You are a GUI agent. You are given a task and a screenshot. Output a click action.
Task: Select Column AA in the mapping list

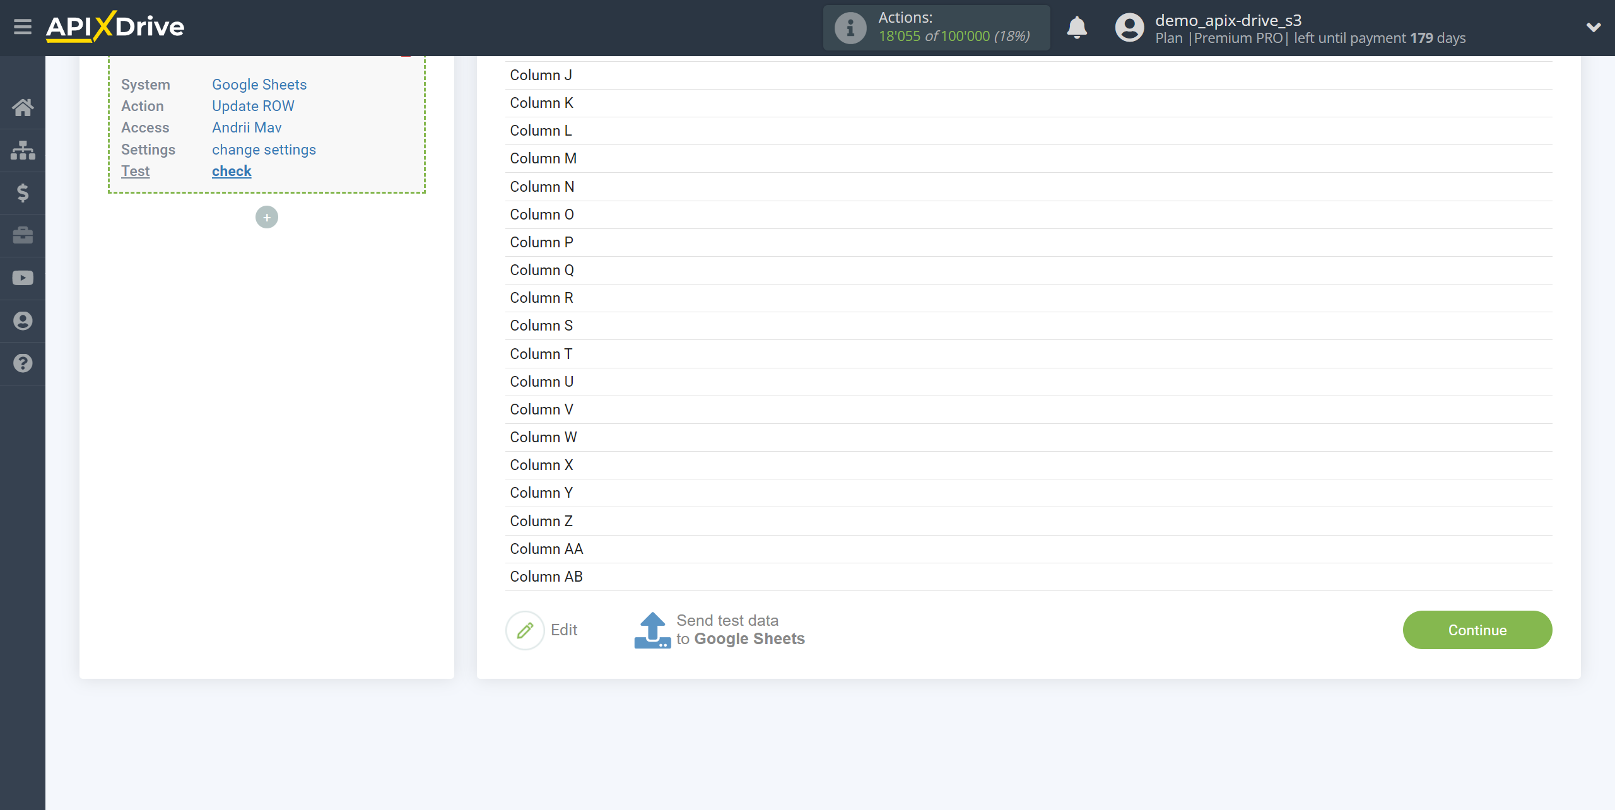click(546, 548)
